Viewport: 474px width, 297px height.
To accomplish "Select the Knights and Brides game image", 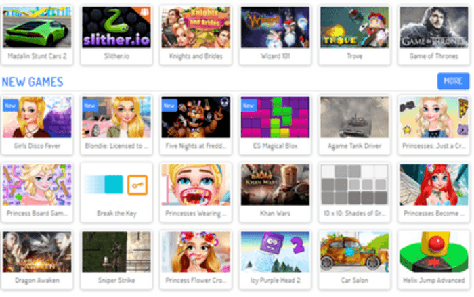I will pyautogui.click(x=196, y=28).
